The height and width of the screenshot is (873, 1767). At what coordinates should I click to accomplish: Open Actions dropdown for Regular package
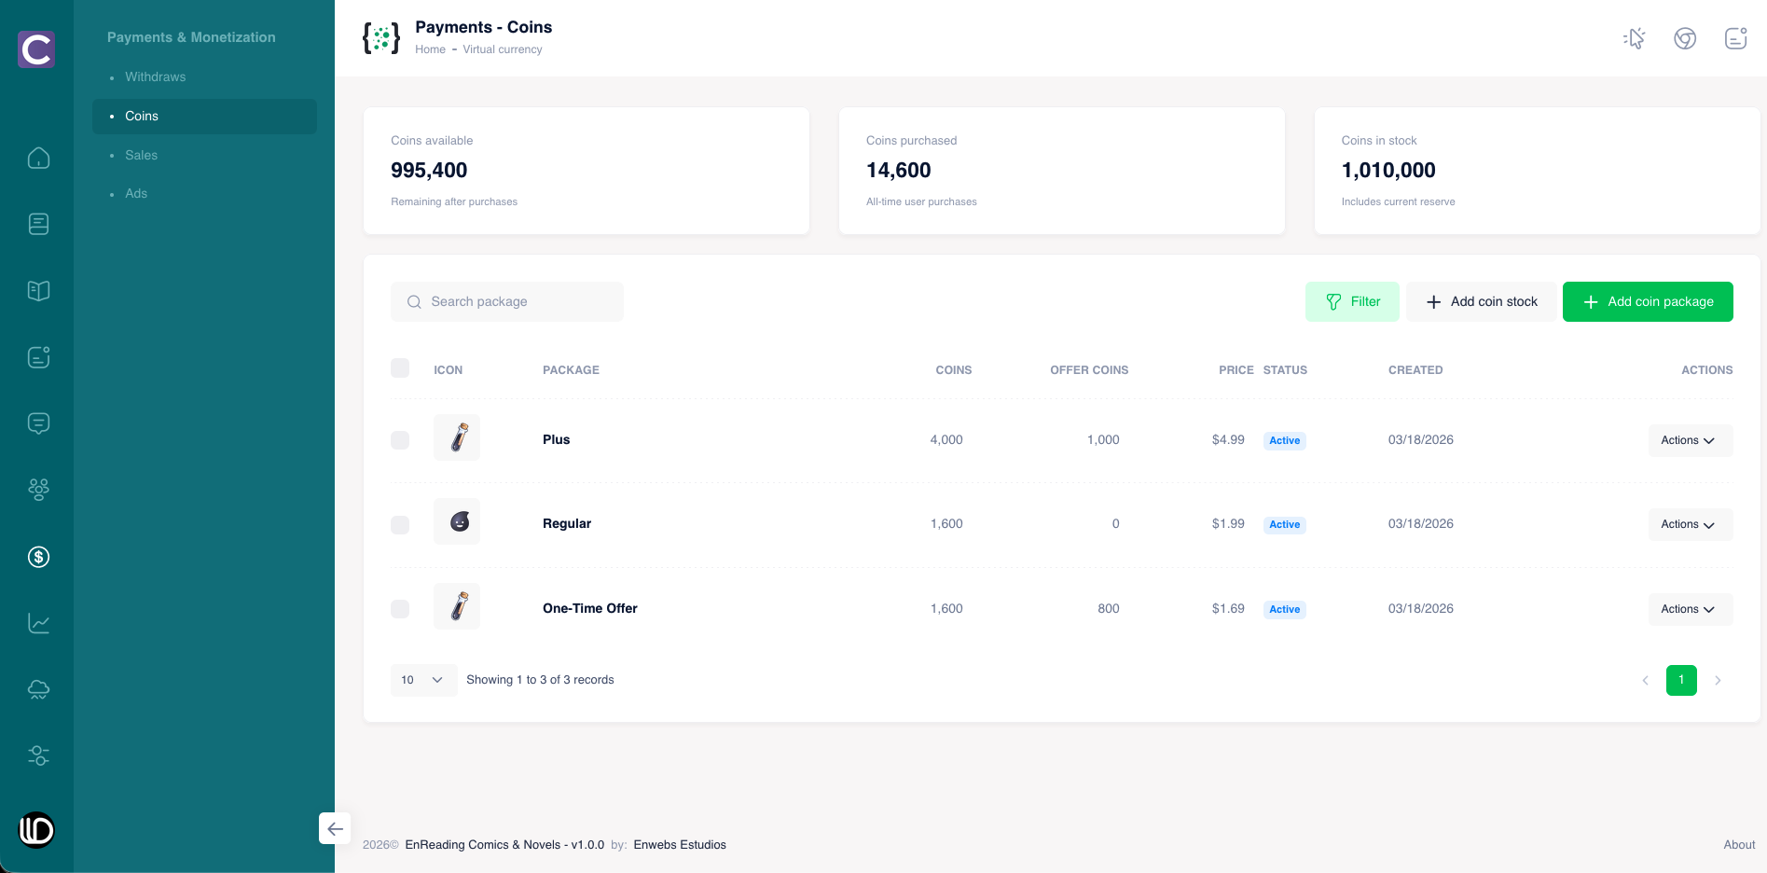tap(1691, 524)
